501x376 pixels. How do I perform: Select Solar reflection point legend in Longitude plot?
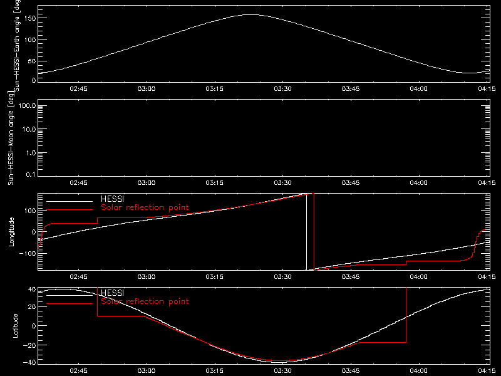pos(145,207)
